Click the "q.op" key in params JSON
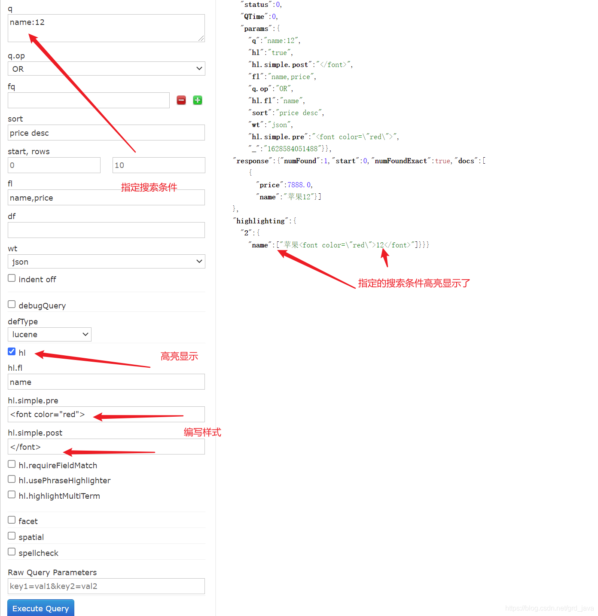This screenshot has height=616, width=598. [260, 88]
